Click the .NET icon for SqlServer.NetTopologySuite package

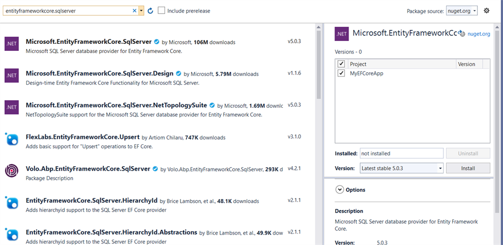tap(11, 107)
